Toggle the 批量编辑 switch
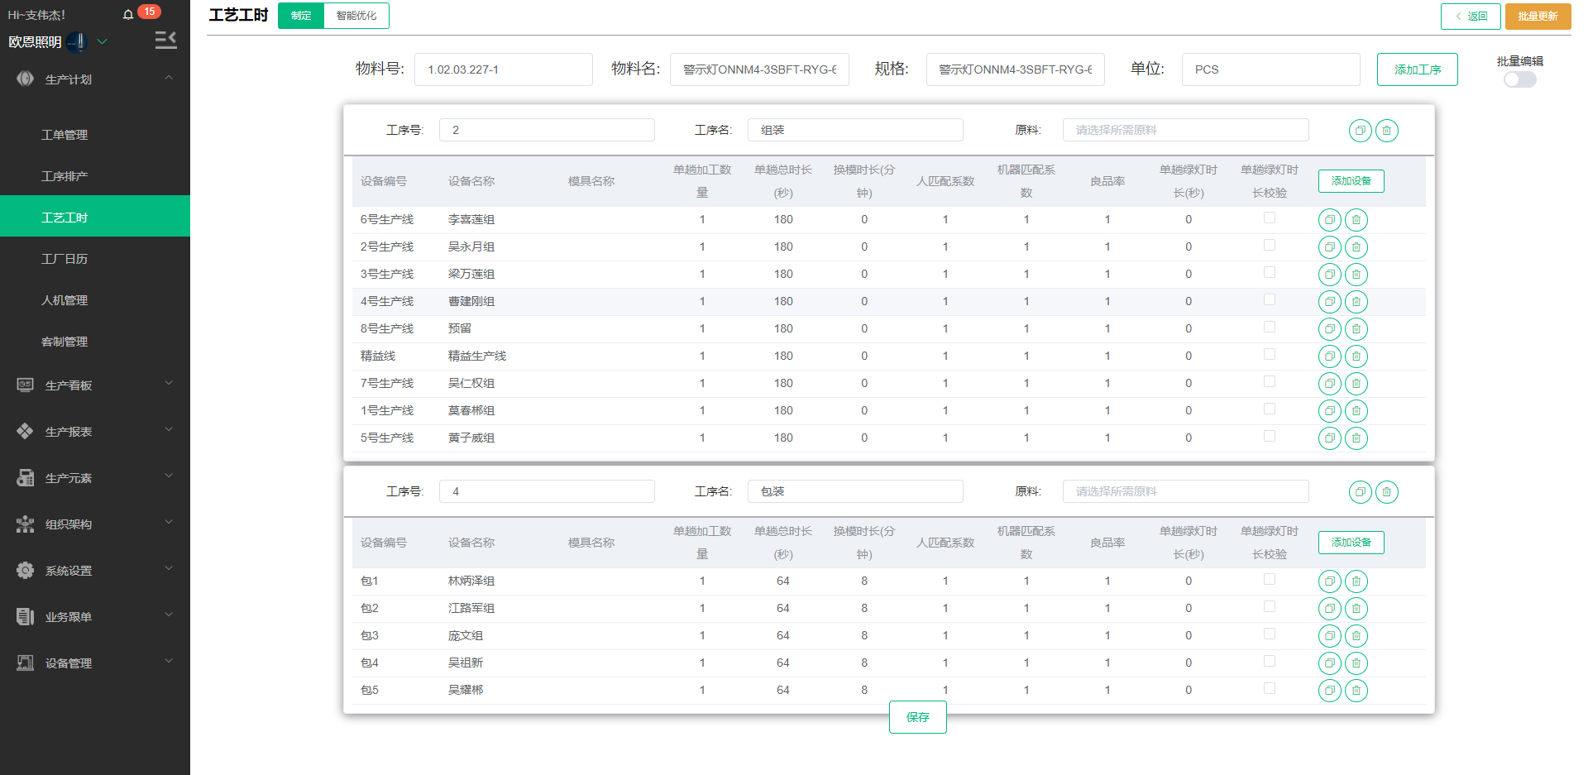 pos(1519,79)
